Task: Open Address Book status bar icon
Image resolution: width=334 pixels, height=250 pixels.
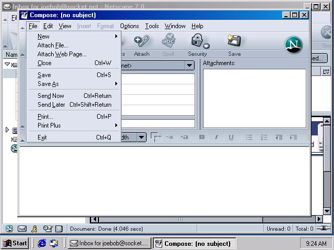Action: (59, 229)
